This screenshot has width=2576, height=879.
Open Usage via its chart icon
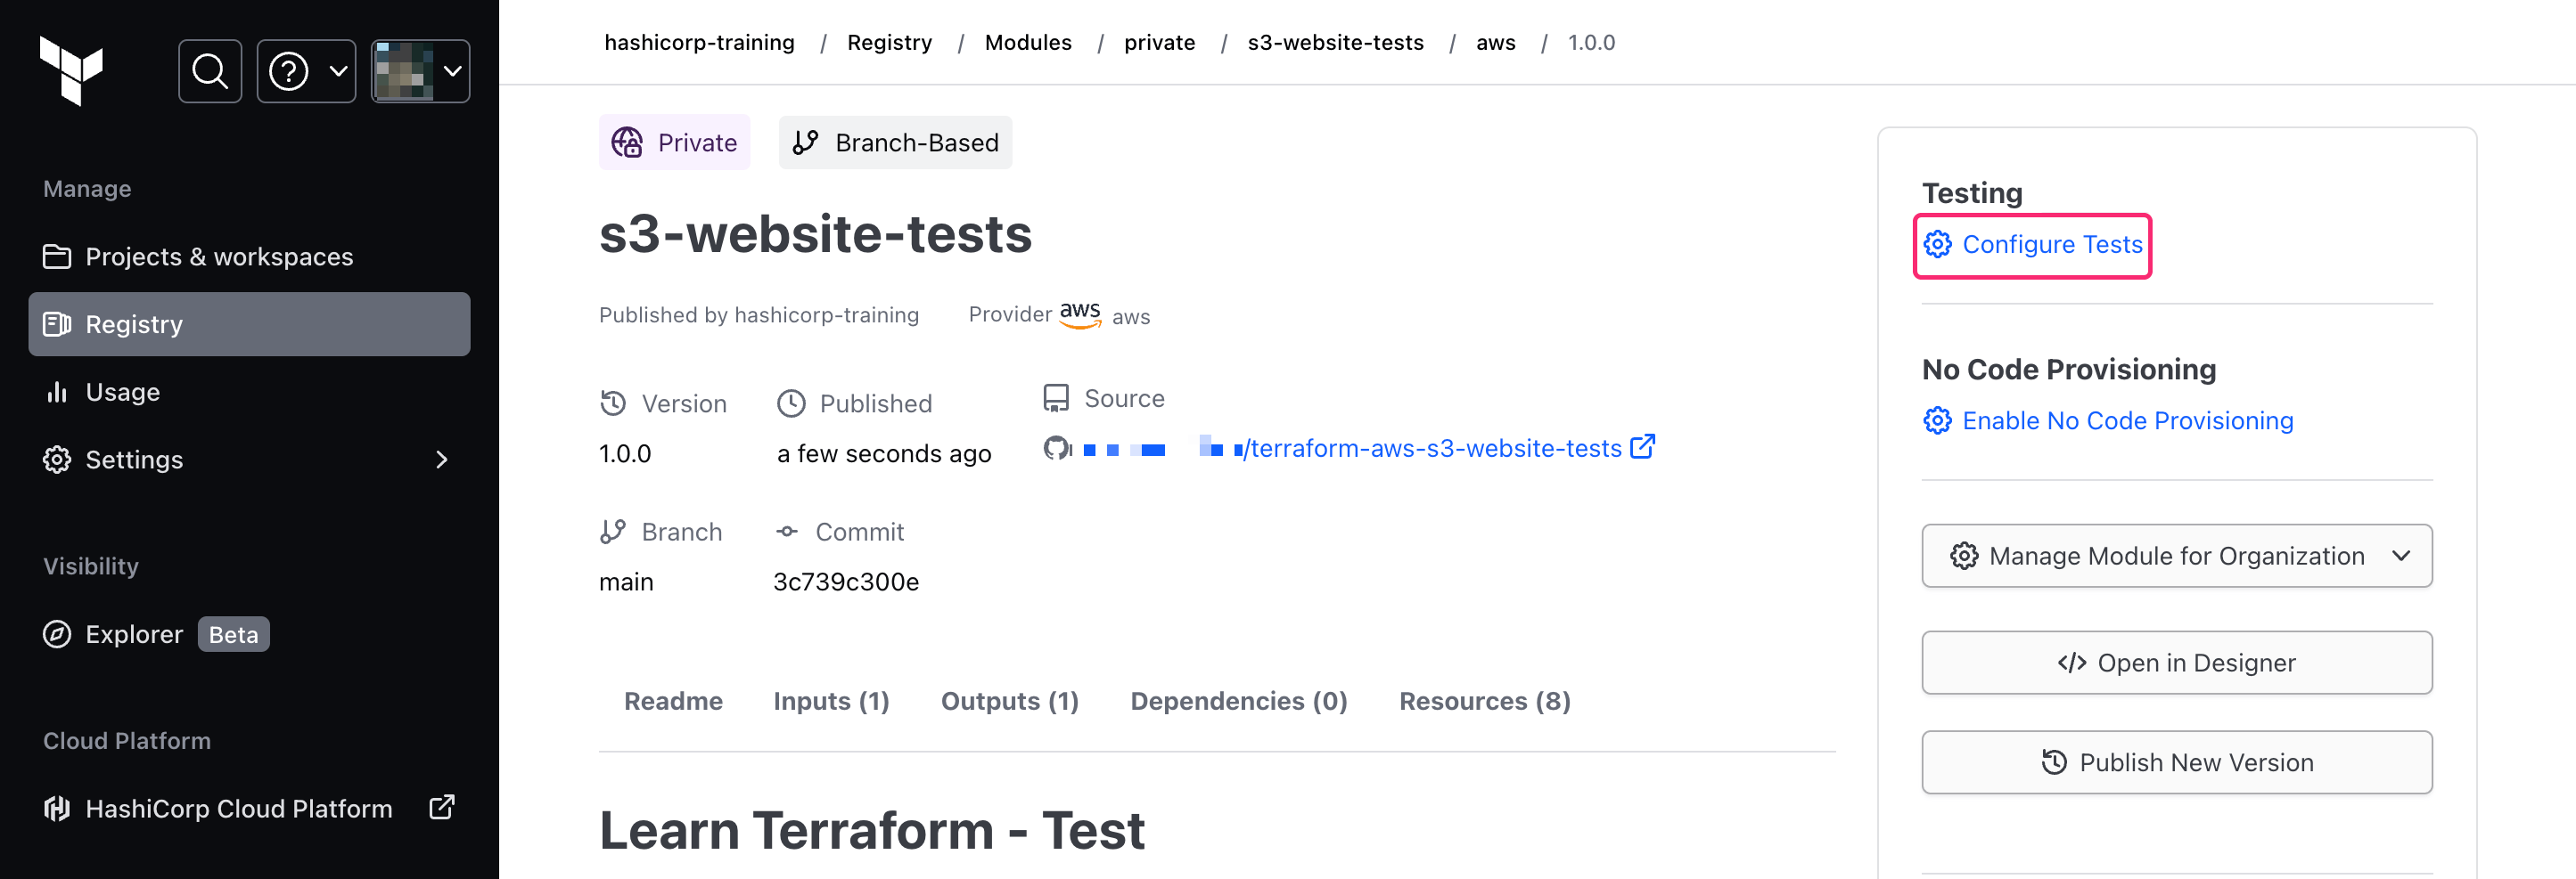coord(57,392)
